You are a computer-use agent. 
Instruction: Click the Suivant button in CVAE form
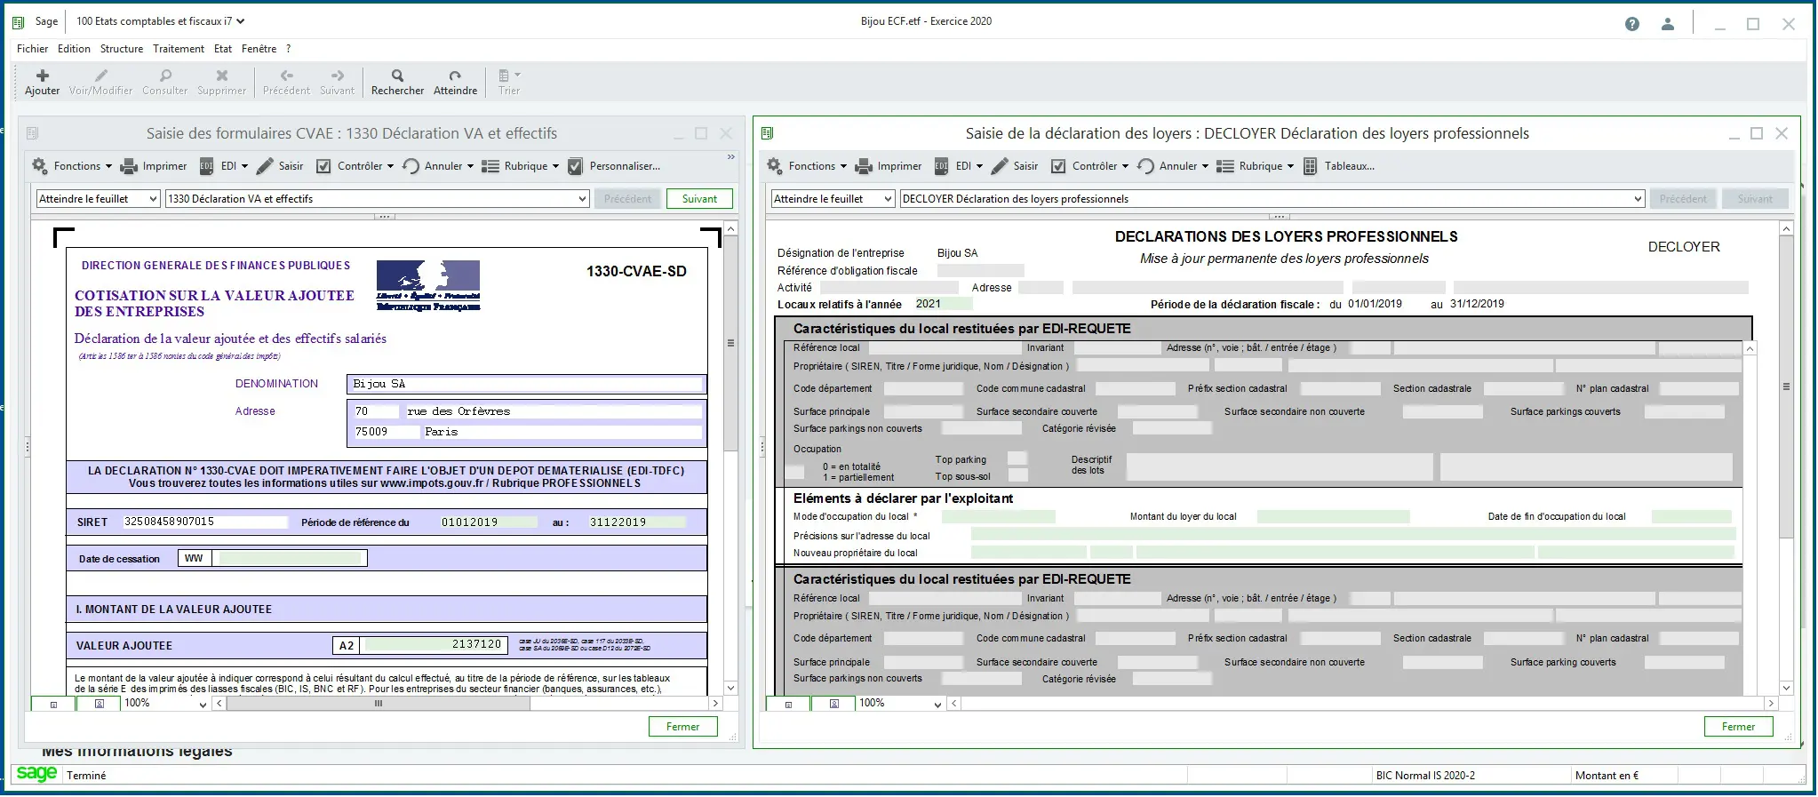(x=699, y=199)
